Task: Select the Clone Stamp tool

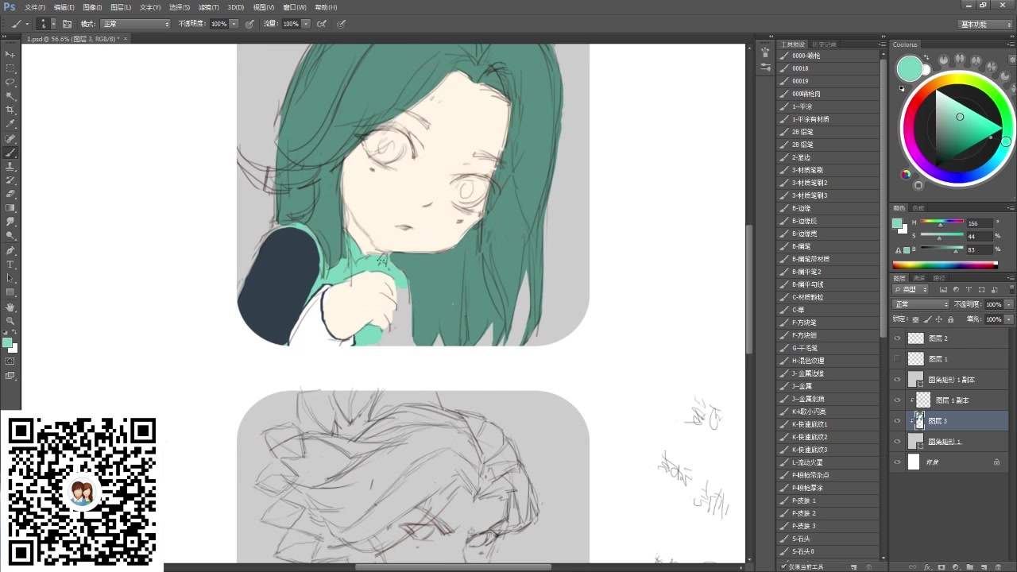Action: [x=10, y=166]
